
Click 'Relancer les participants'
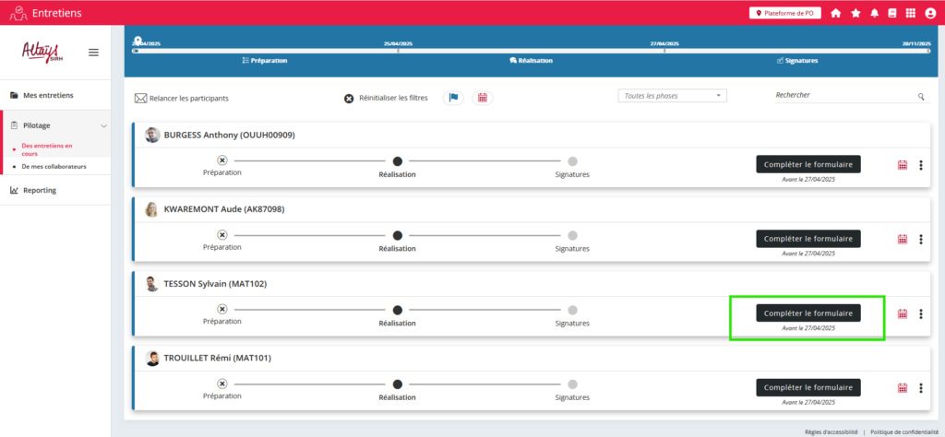pyautogui.click(x=182, y=98)
